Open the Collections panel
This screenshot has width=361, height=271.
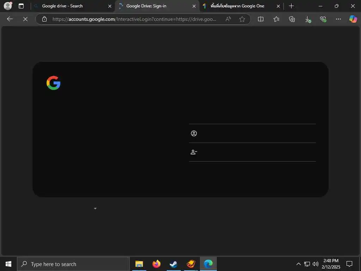[x=292, y=19]
